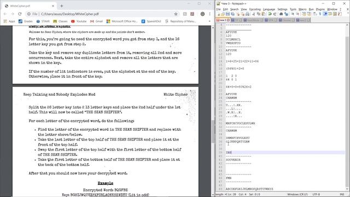Open Microsoft Office Home bookmark
Screen dimensions: 350x197
[x=122, y=21]
